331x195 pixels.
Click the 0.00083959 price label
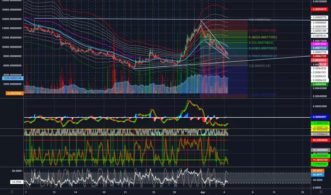pyautogui.click(x=320, y=27)
